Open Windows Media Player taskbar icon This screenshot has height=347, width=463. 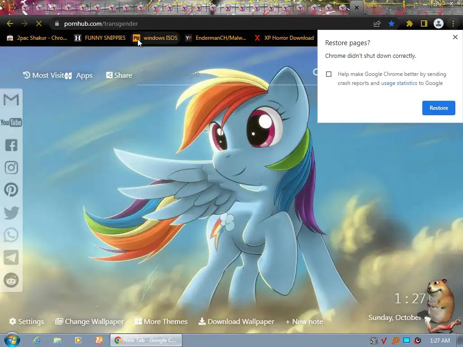78,340
